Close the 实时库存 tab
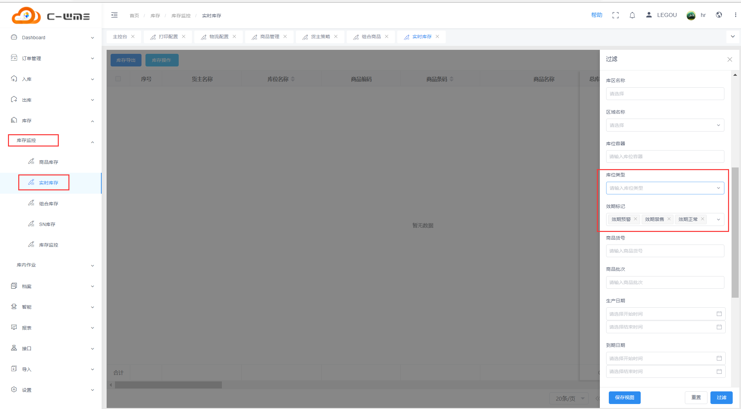 pos(437,37)
